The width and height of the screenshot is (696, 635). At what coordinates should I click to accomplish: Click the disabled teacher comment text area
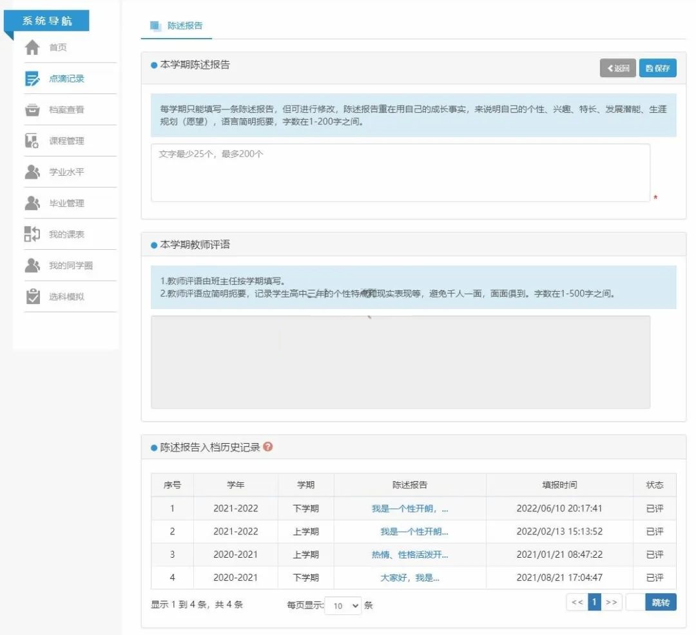(x=400, y=362)
